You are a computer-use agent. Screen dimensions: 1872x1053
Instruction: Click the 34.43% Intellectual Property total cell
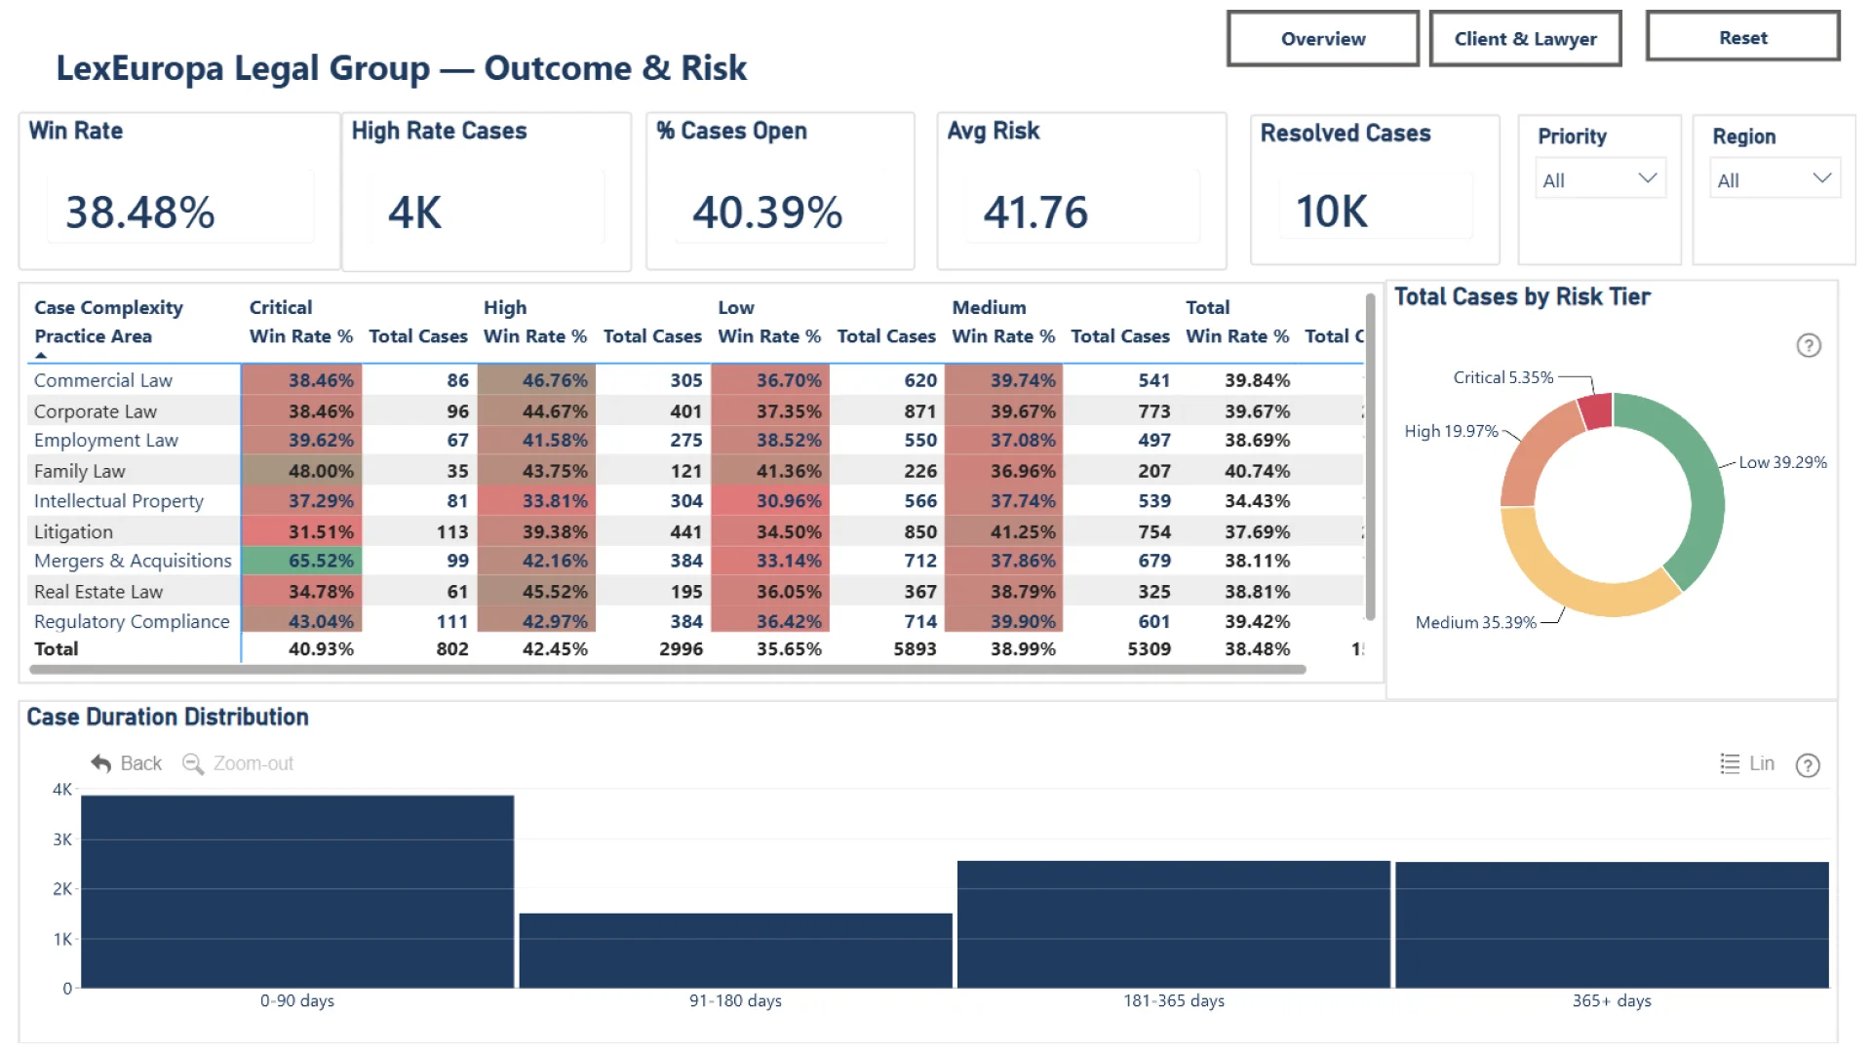[1258, 501]
